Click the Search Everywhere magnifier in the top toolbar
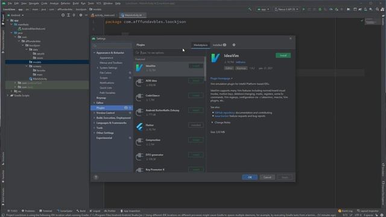 [x=377, y=10]
